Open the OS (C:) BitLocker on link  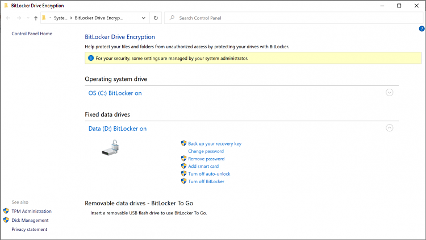pyautogui.click(x=115, y=93)
